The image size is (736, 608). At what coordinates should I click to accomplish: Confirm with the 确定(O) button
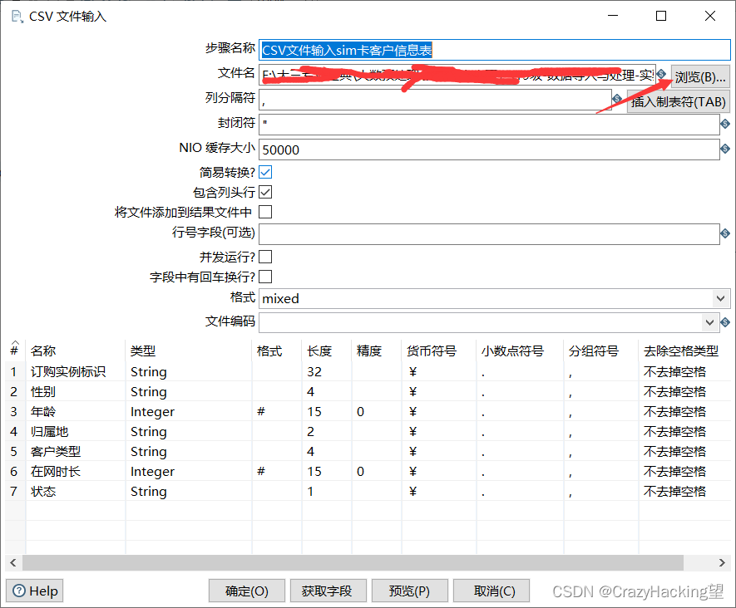click(x=247, y=591)
